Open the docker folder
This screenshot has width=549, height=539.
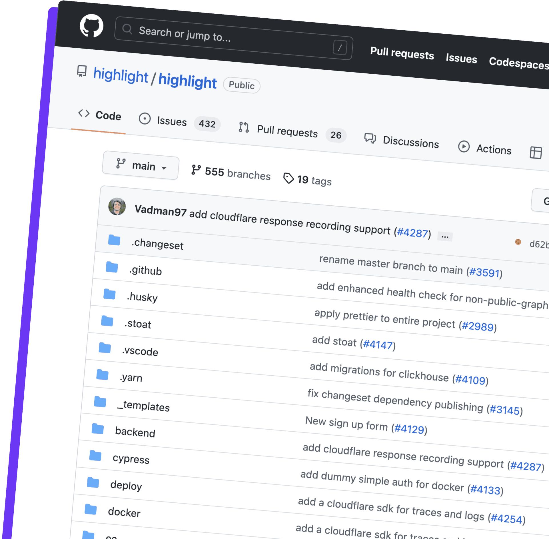pyautogui.click(x=124, y=512)
